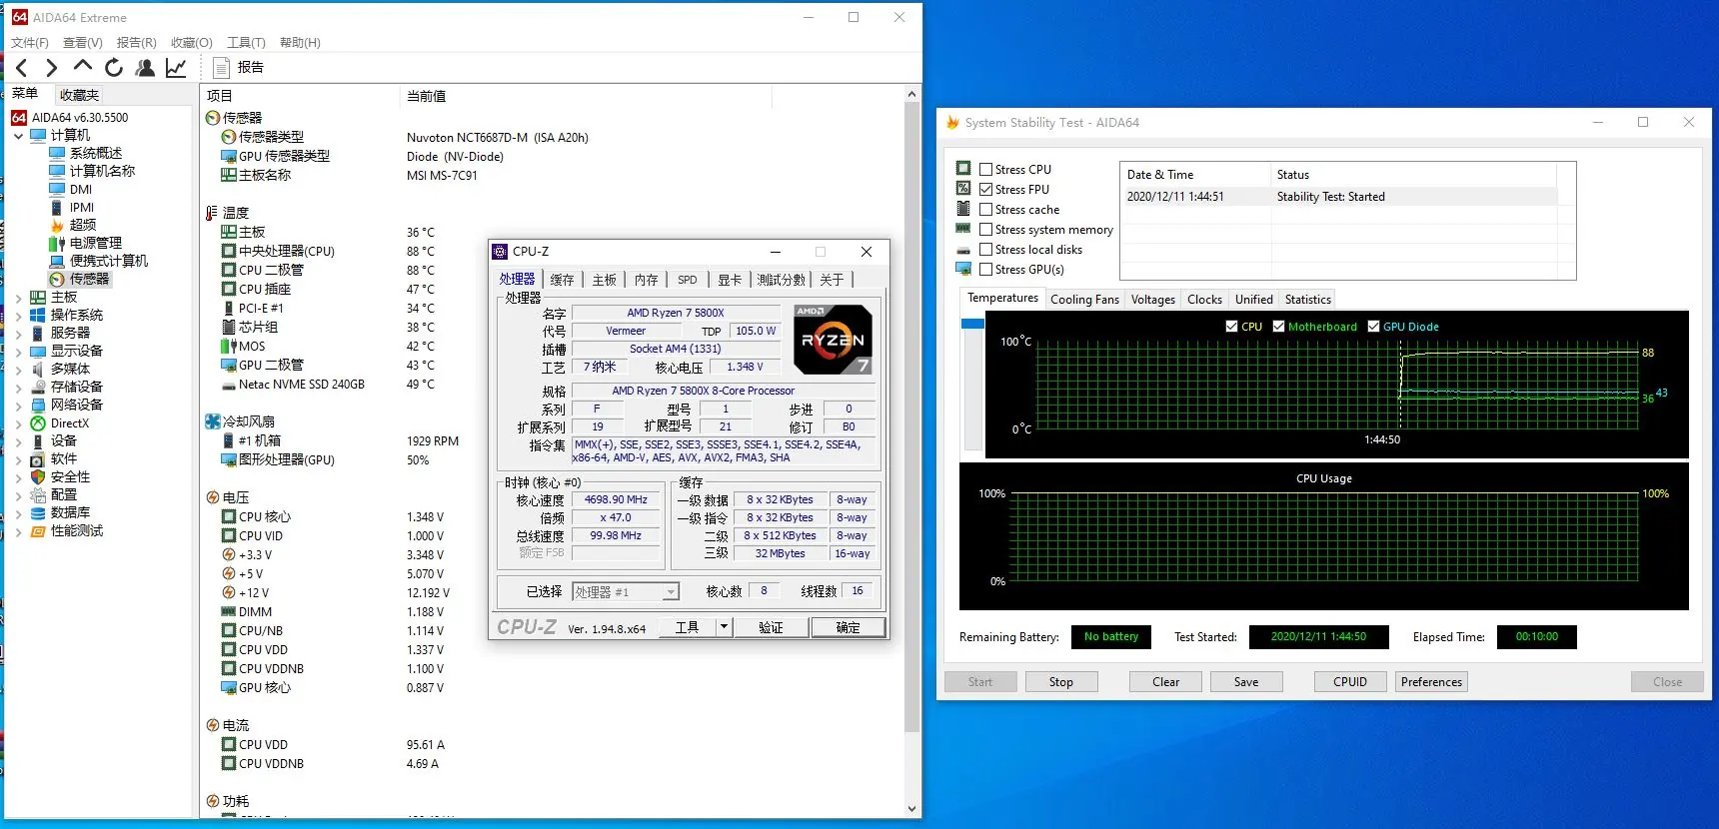Viewport: 1719px width, 829px height.
Task: Go back using AIDA64 toolbar back arrow
Action: click(21, 68)
